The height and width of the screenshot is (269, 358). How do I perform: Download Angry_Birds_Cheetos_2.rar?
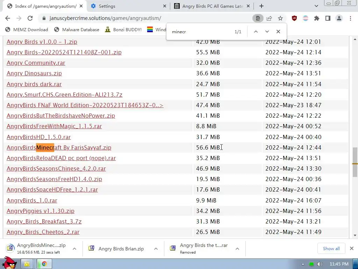click(x=43, y=232)
